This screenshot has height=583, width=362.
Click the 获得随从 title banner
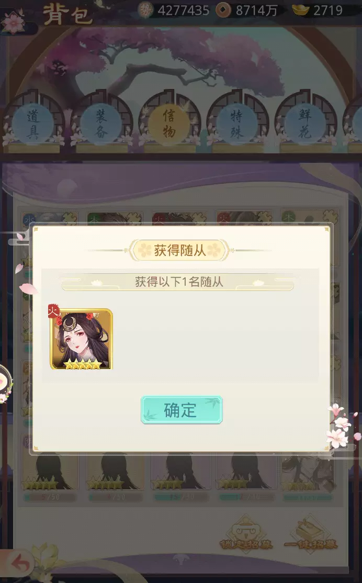[x=180, y=250]
